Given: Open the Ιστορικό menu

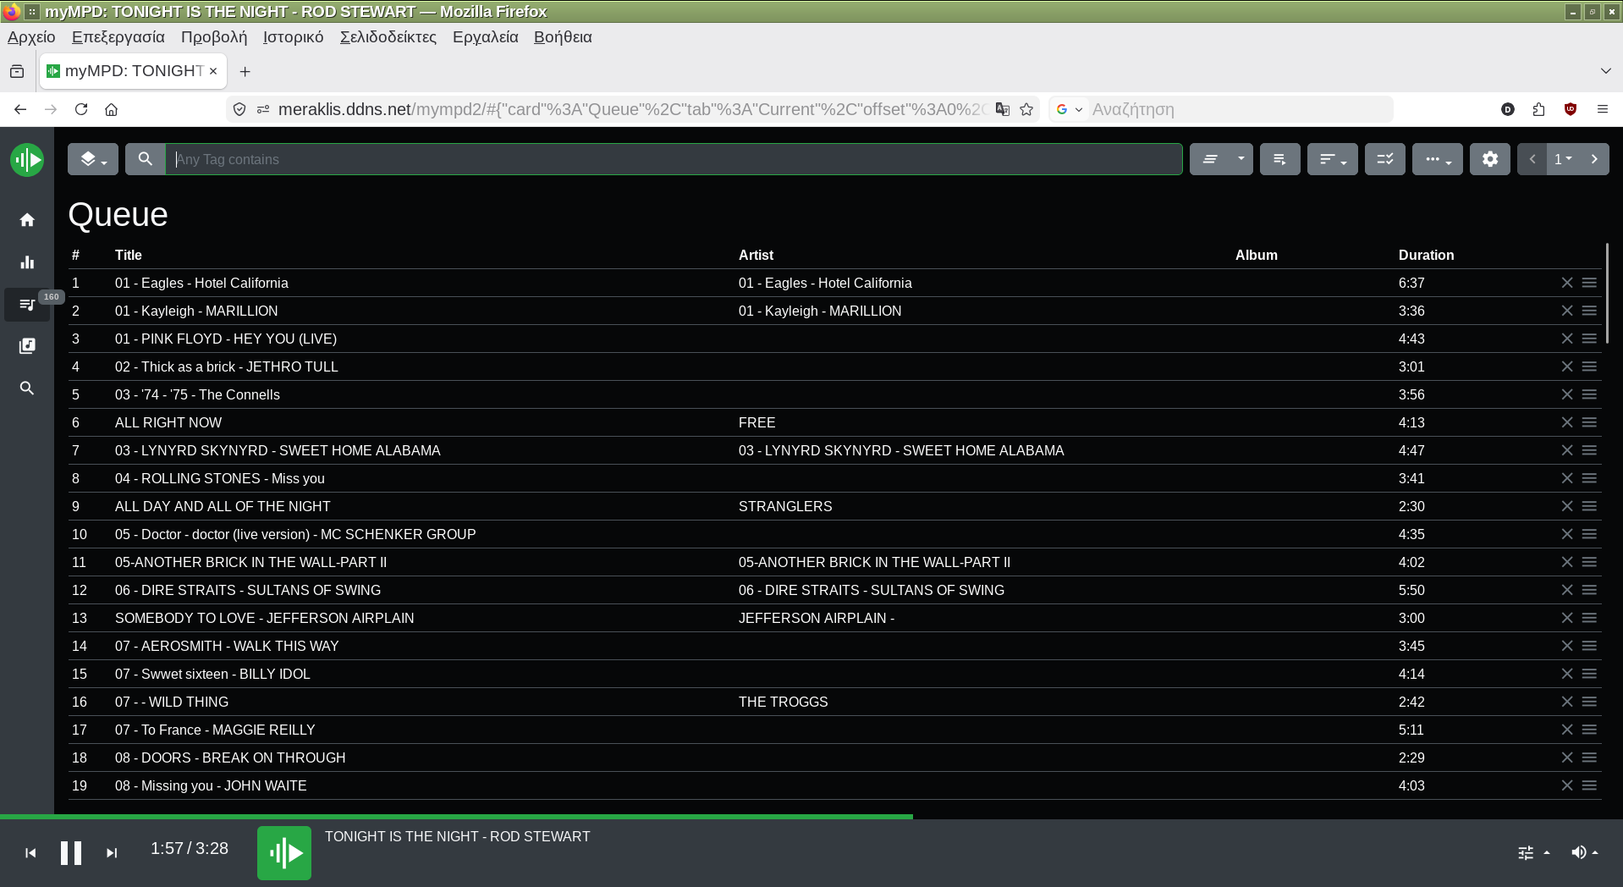Looking at the screenshot, I should tap(293, 37).
